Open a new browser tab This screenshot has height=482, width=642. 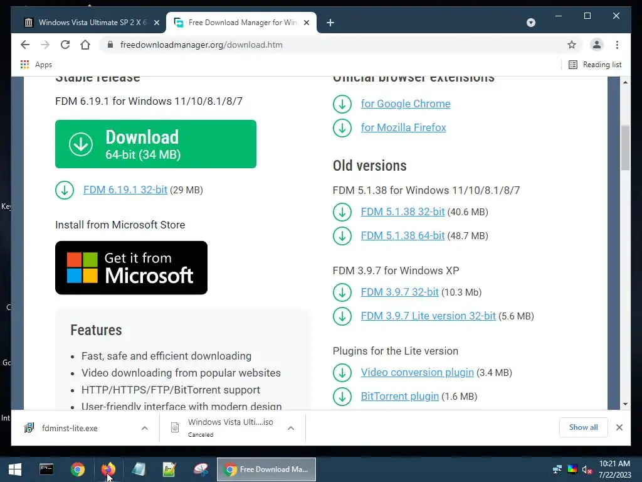click(x=330, y=23)
